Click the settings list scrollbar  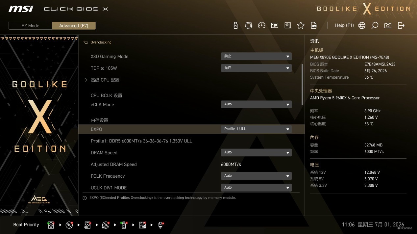302,85
